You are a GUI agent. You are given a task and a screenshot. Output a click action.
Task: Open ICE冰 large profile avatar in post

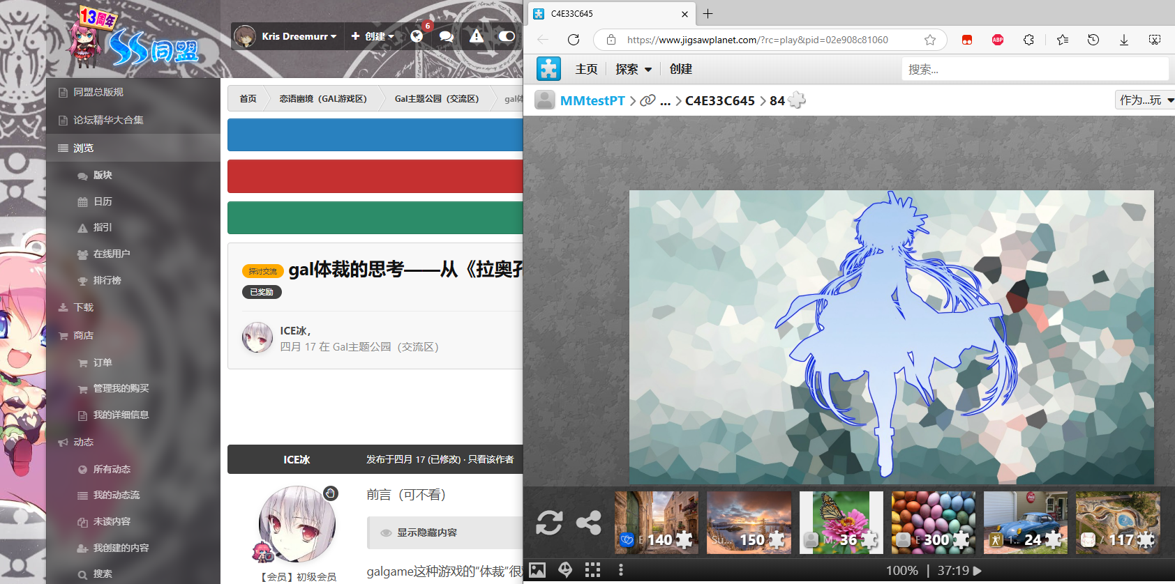click(297, 524)
